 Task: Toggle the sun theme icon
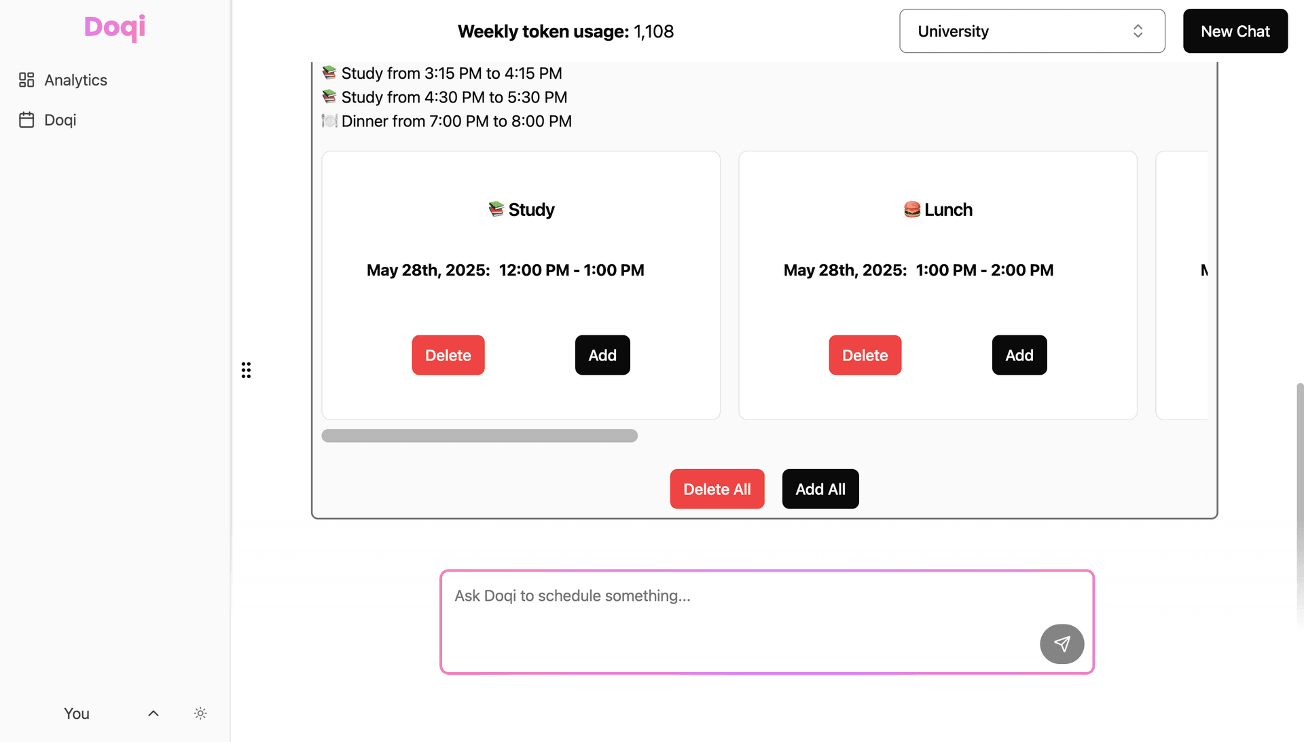(x=200, y=713)
